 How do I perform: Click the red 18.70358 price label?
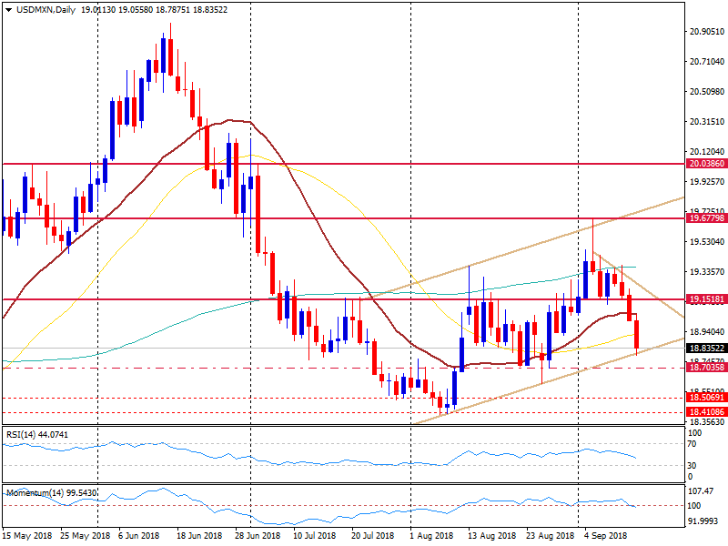[x=706, y=368]
